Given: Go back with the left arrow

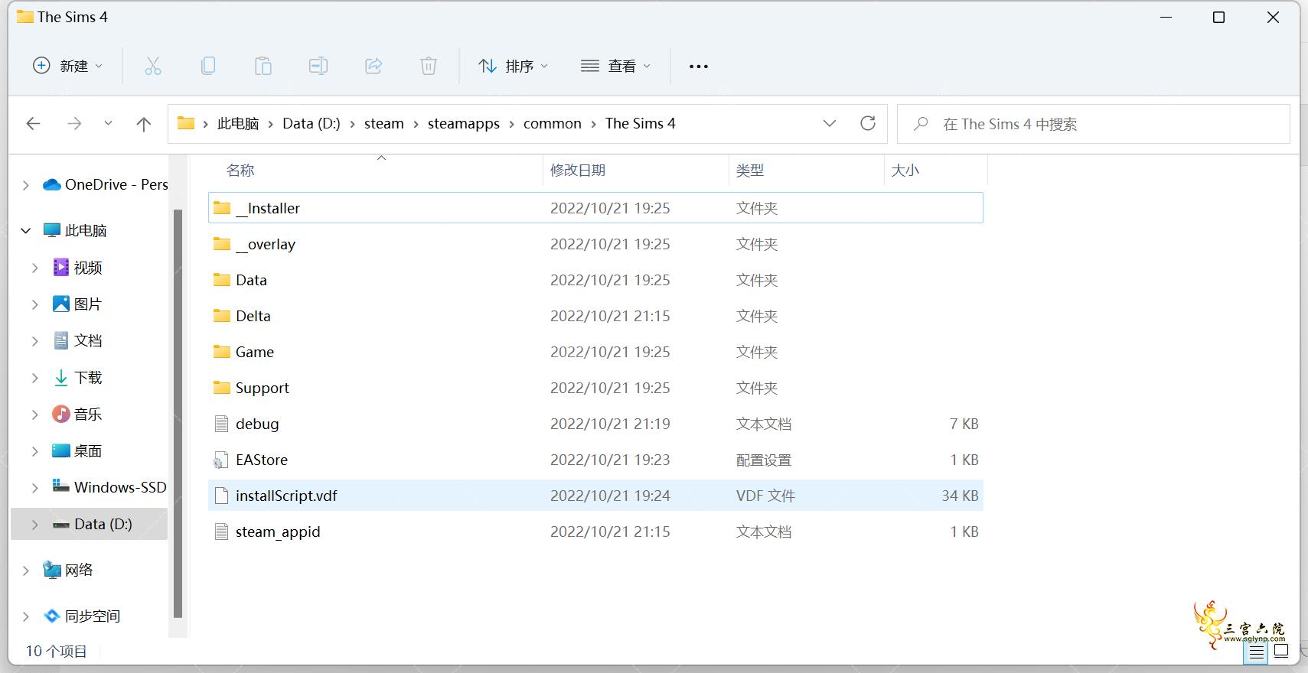Looking at the screenshot, I should [33, 124].
